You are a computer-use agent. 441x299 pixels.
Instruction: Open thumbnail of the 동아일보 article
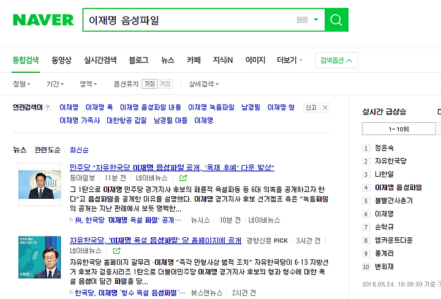click(40, 185)
